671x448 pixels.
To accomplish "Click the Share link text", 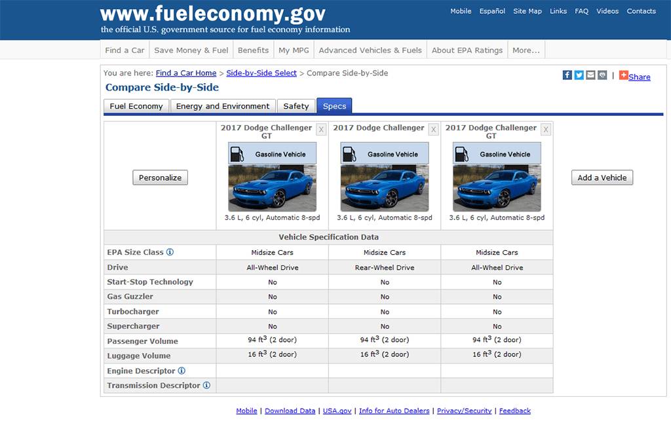I will (x=640, y=77).
